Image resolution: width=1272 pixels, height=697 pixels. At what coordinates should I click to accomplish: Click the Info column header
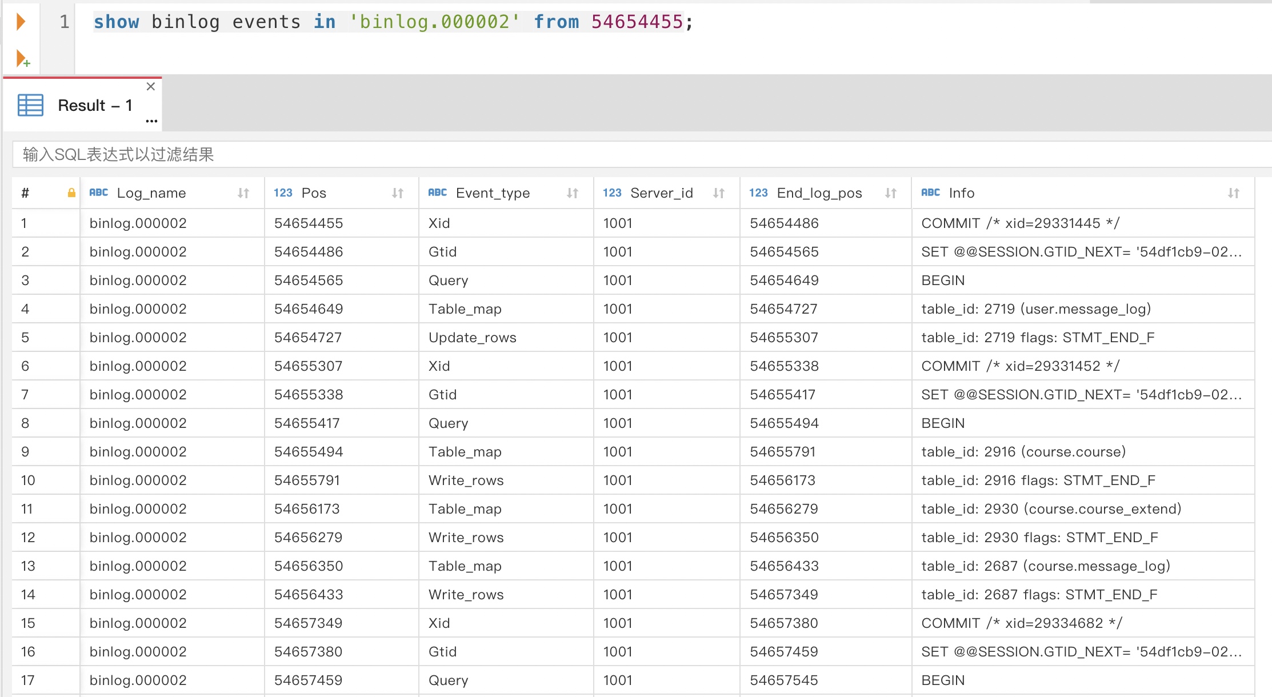pos(961,193)
